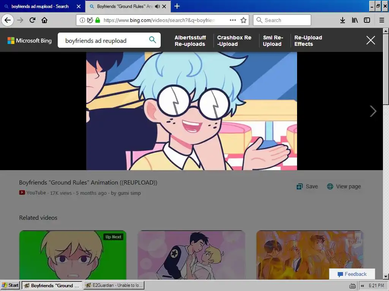389x291 pixels.
Task: Click the address bar URL
Action: tap(159, 20)
